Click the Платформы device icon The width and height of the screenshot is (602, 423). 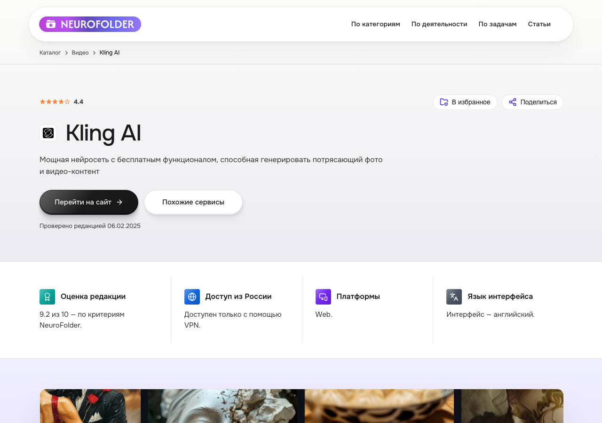(x=323, y=297)
